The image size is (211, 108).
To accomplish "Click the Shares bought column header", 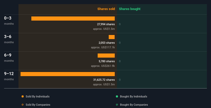I will [130, 9].
